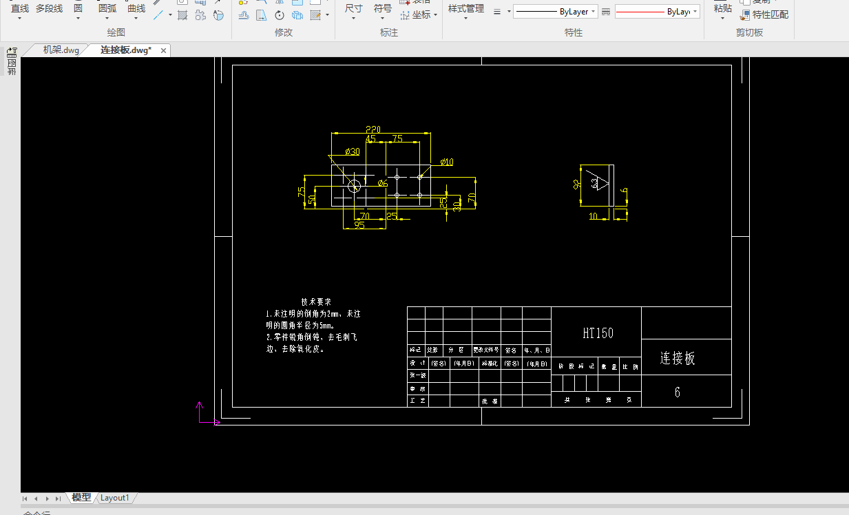Click the blue diagonal line icon in 绘图
The width and height of the screenshot is (849, 515).
[158, 14]
